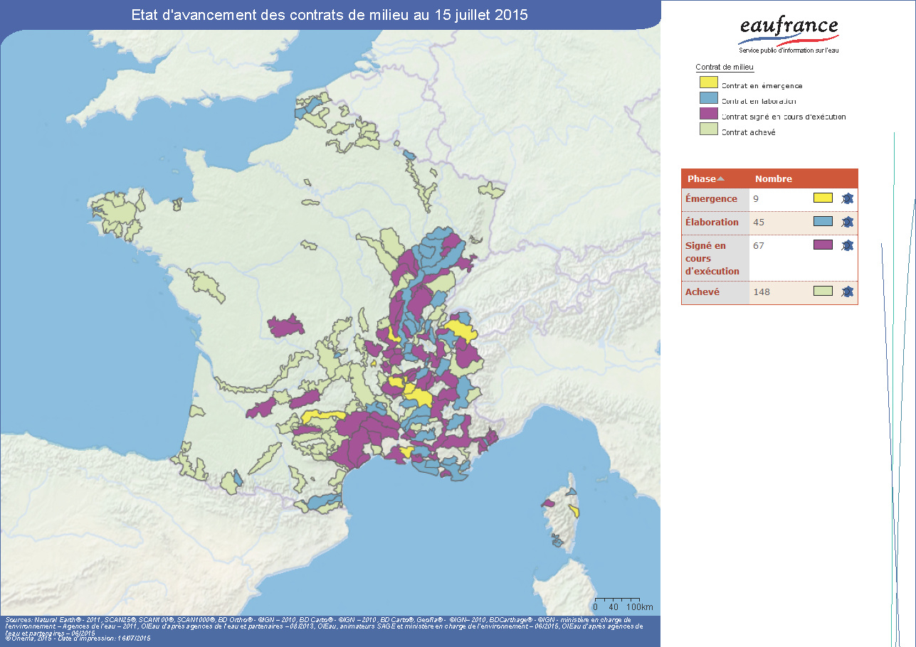The height and width of the screenshot is (647, 916).
Task: Click the map title about contrats de milieu
Action: point(330,15)
